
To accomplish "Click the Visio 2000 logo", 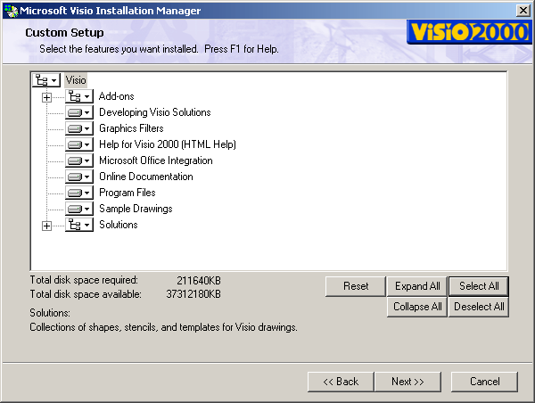I will [x=469, y=32].
